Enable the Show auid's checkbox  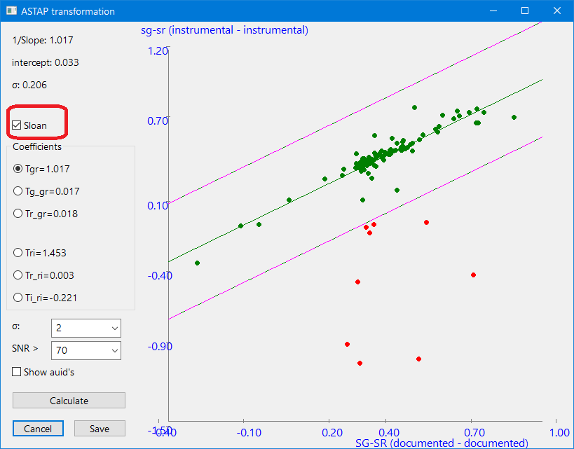click(x=17, y=372)
